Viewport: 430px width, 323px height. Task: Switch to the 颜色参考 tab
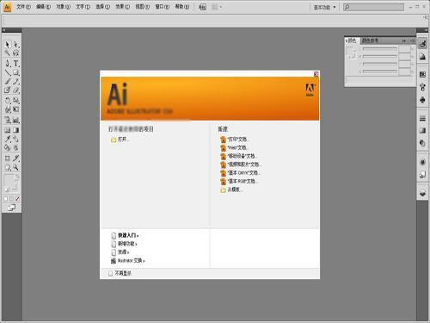point(370,40)
